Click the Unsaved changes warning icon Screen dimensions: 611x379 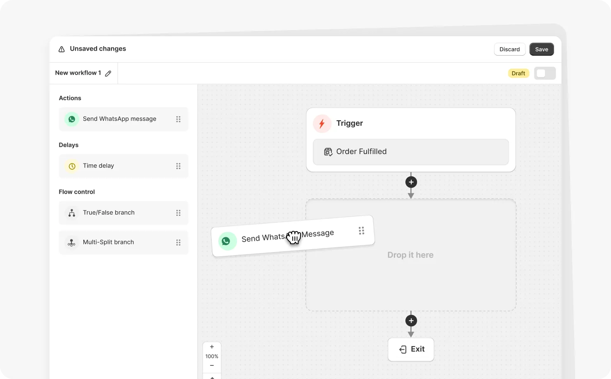pyautogui.click(x=62, y=49)
